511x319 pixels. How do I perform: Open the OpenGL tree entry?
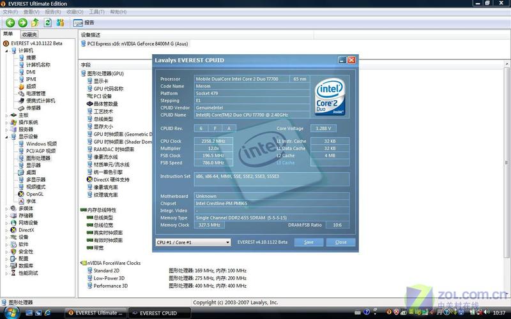point(34,194)
